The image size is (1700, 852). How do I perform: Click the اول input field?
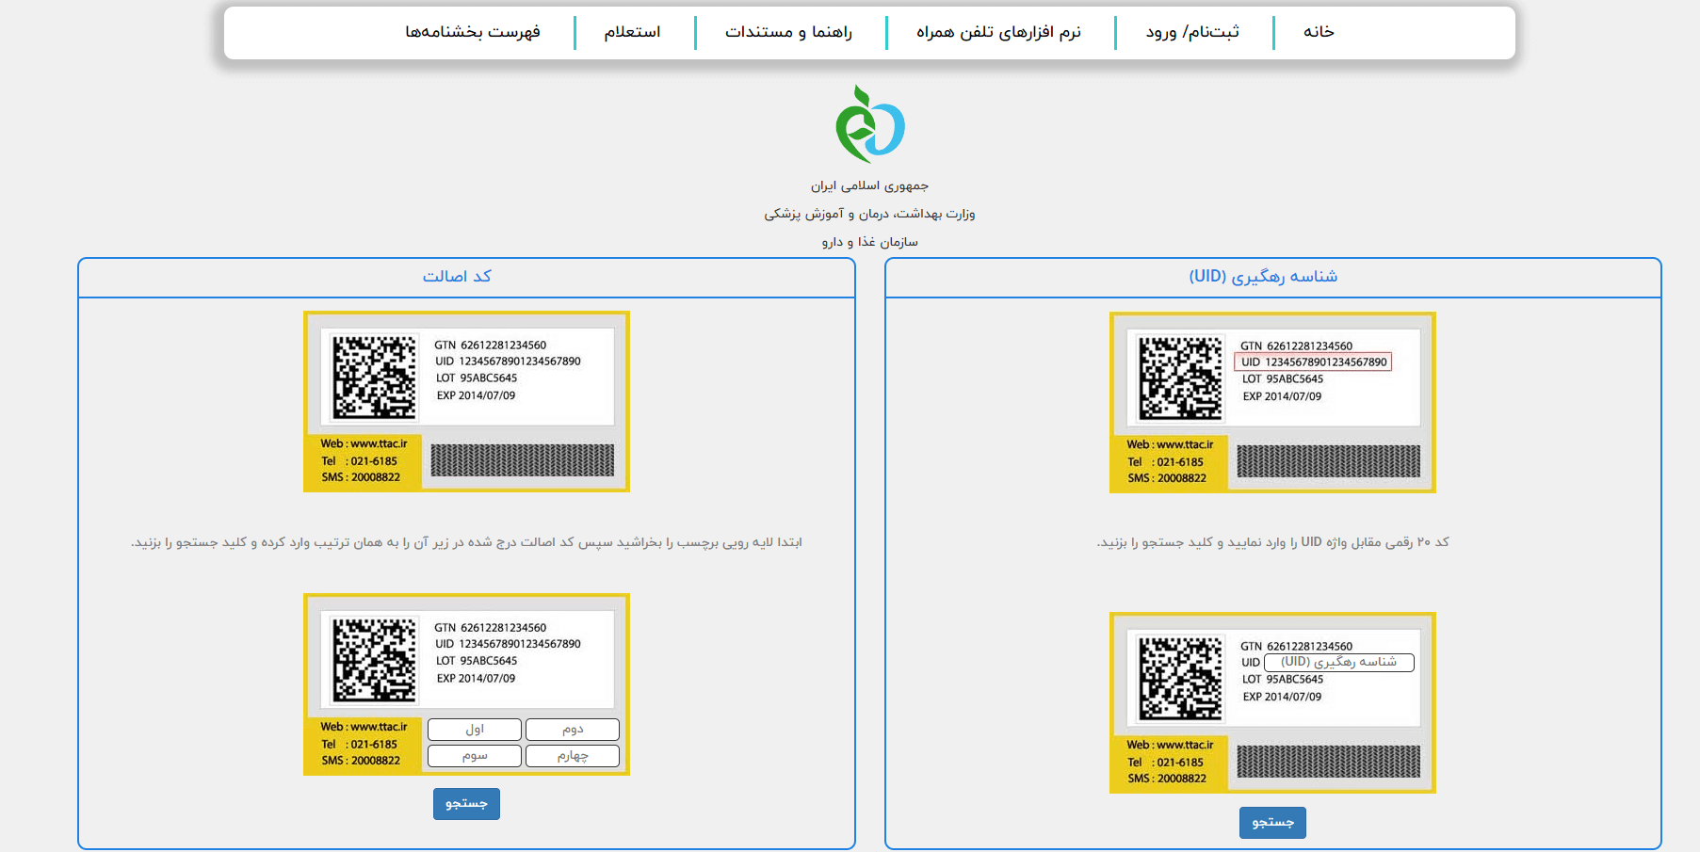(x=475, y=729)
